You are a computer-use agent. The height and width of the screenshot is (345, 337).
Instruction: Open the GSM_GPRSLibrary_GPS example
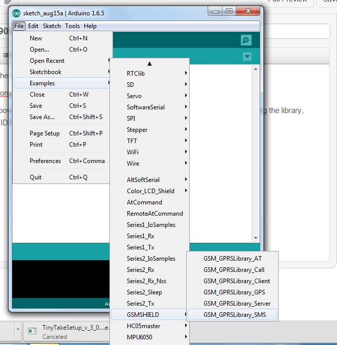point(233,292)
